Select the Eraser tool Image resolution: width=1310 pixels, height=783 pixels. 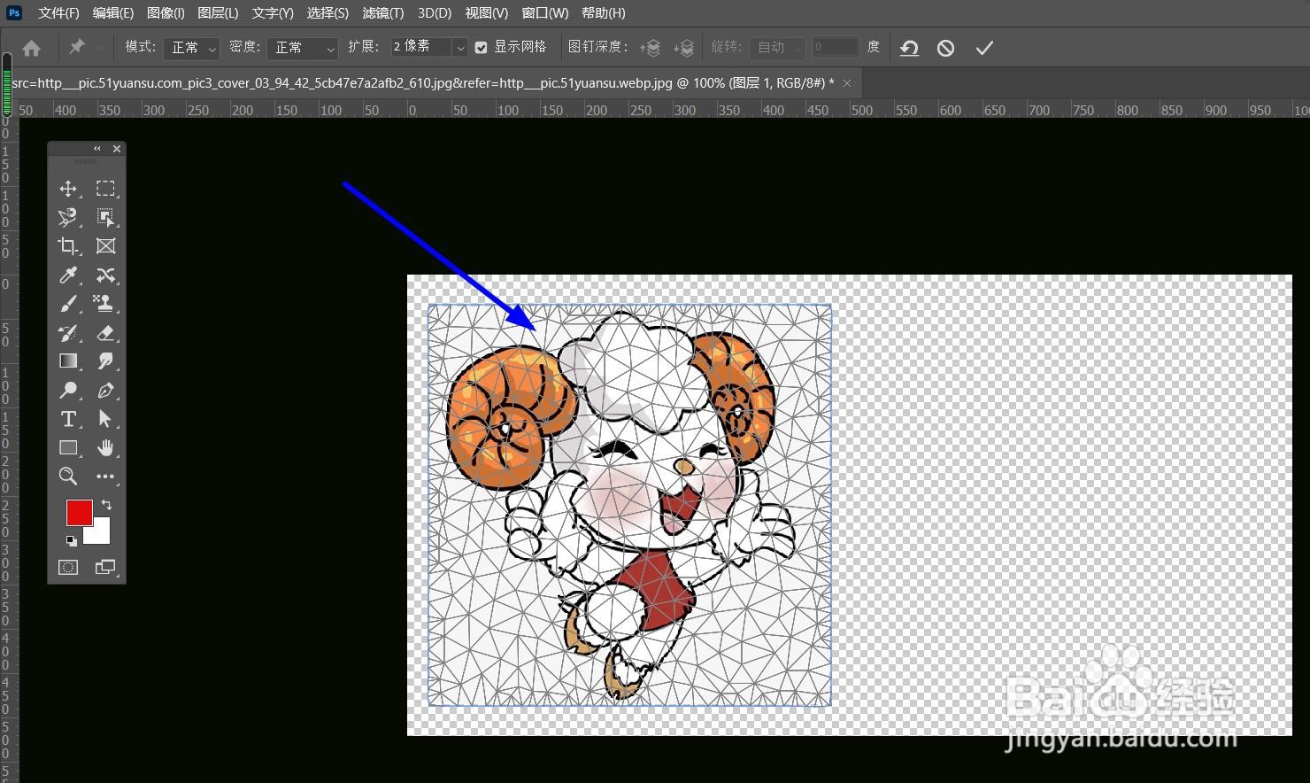click(x=105, y=333)
